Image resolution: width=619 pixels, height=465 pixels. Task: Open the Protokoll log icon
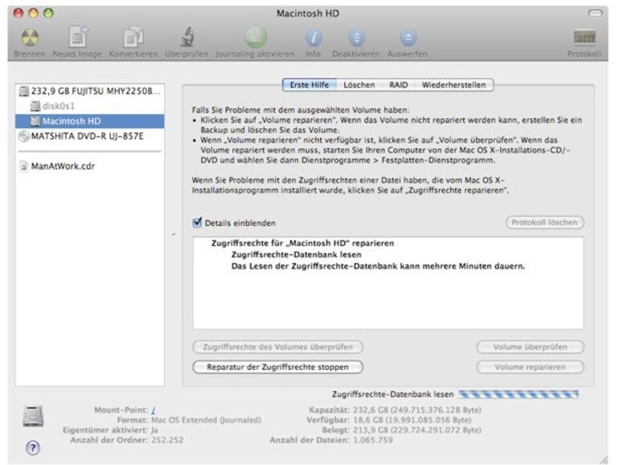coord(584,38)
